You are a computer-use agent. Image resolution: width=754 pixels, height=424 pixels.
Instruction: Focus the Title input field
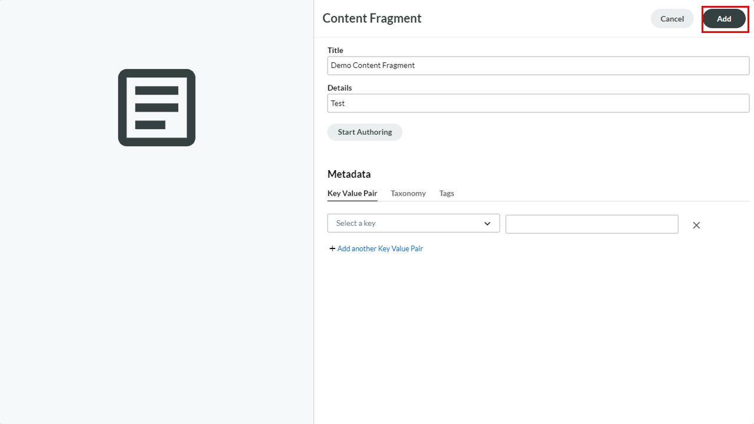click(538, 65)
